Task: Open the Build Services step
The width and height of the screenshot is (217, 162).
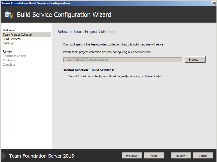Action: (12, 39)
